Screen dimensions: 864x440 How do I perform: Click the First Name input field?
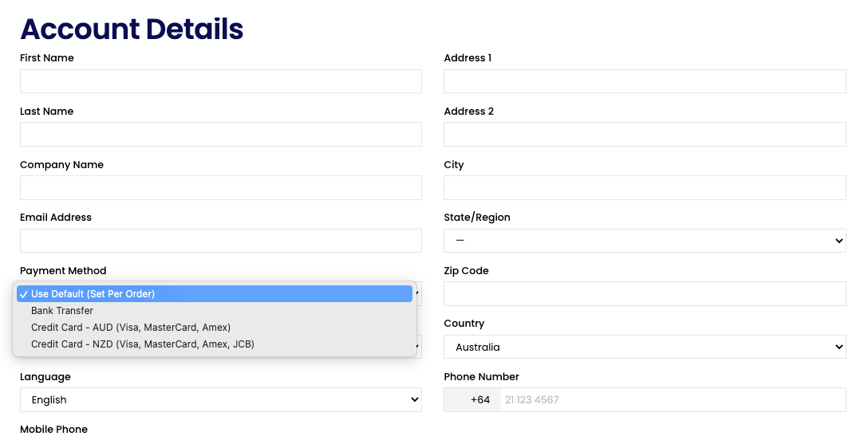[221, 81]
